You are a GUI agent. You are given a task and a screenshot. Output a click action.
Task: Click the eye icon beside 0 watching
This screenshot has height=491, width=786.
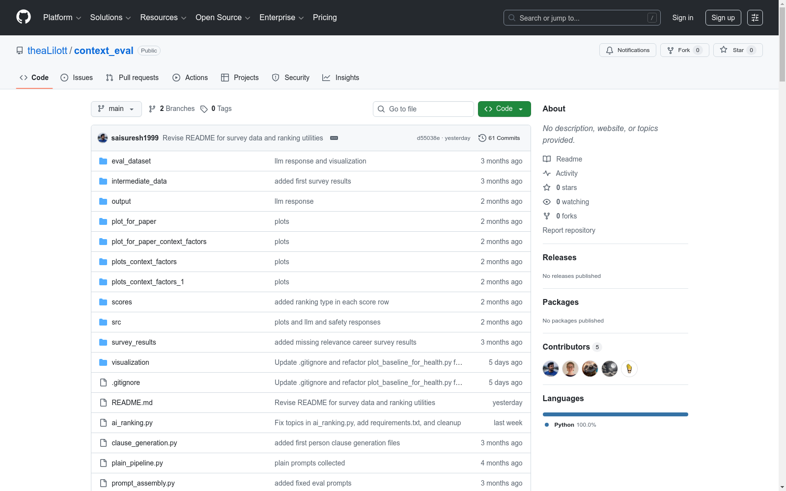tap(547, 202)
